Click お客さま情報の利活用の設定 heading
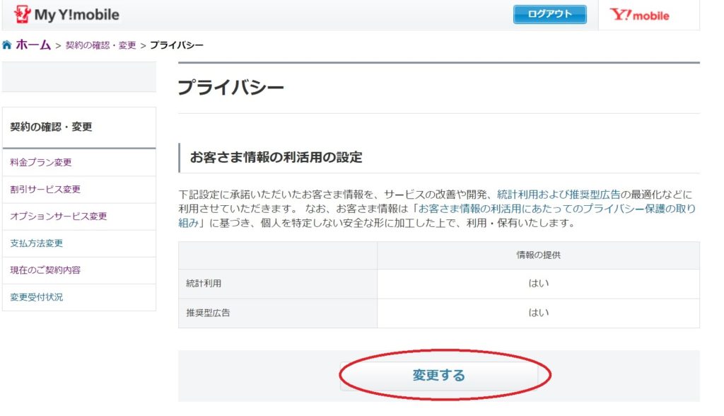This screenshot has width=724, height=416. (276, 157)
